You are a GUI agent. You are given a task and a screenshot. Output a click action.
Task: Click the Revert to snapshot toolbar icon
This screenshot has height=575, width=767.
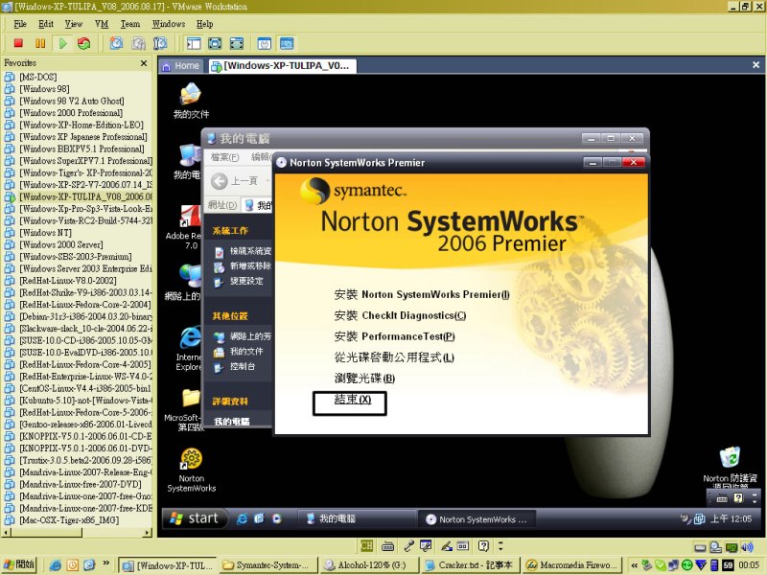point(138,43)
